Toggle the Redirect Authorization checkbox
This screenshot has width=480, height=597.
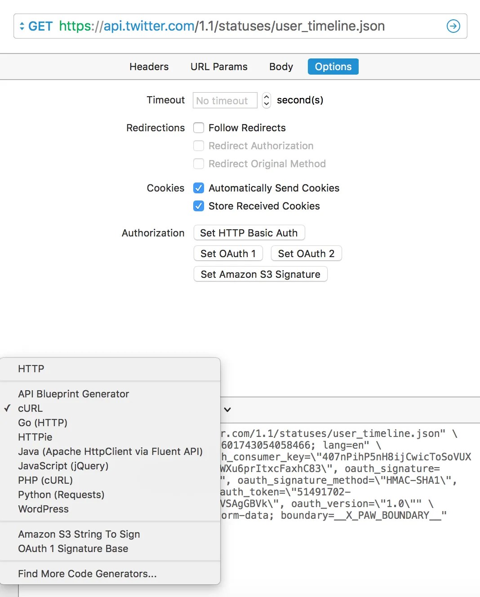click(199, 146)
